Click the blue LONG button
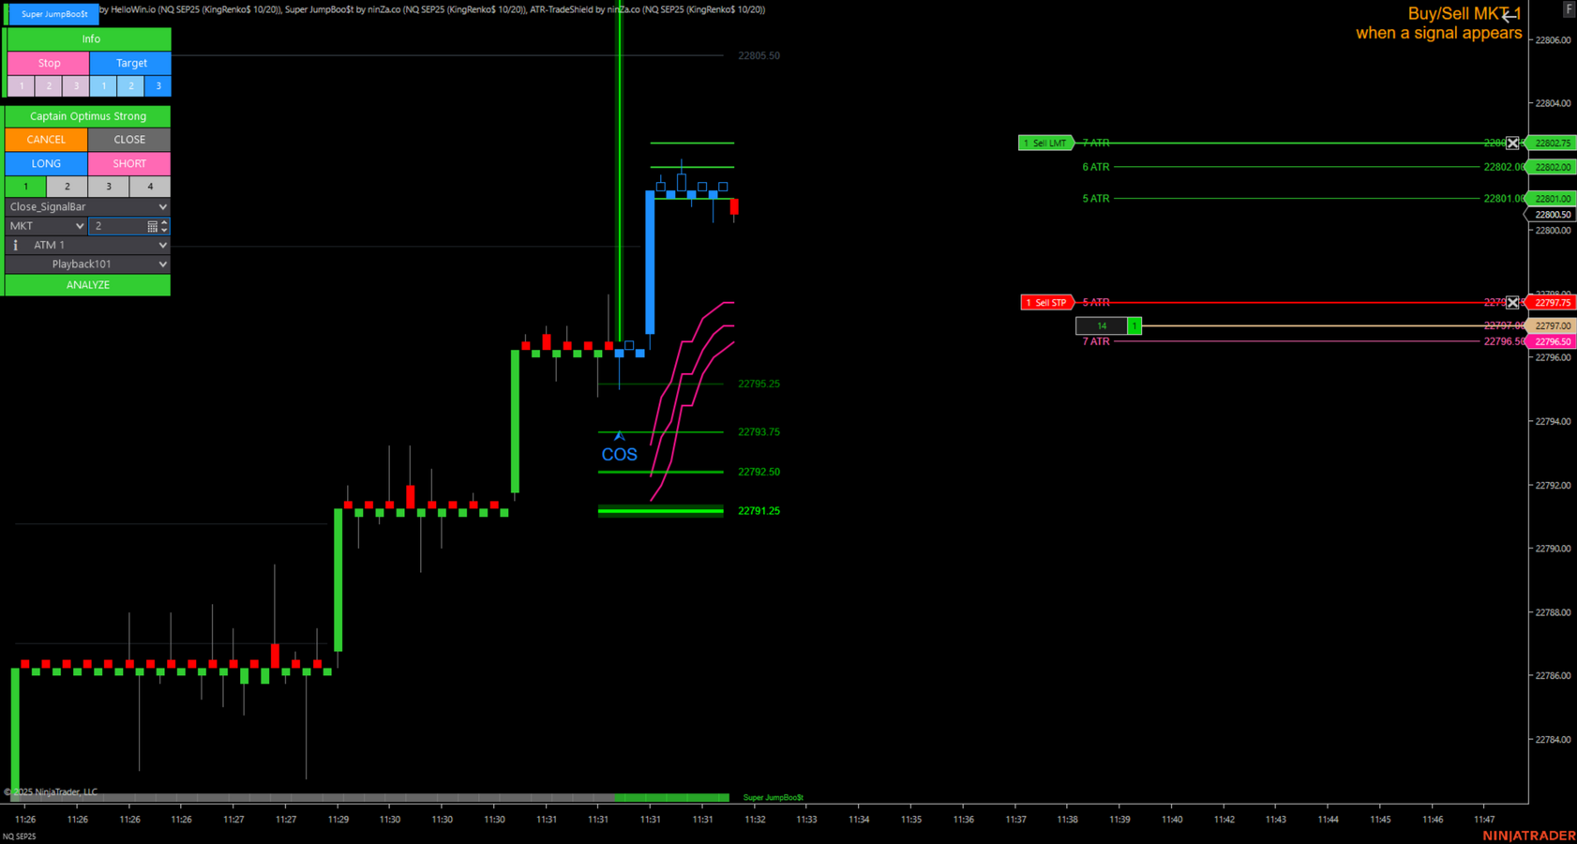 coord(46,163)
